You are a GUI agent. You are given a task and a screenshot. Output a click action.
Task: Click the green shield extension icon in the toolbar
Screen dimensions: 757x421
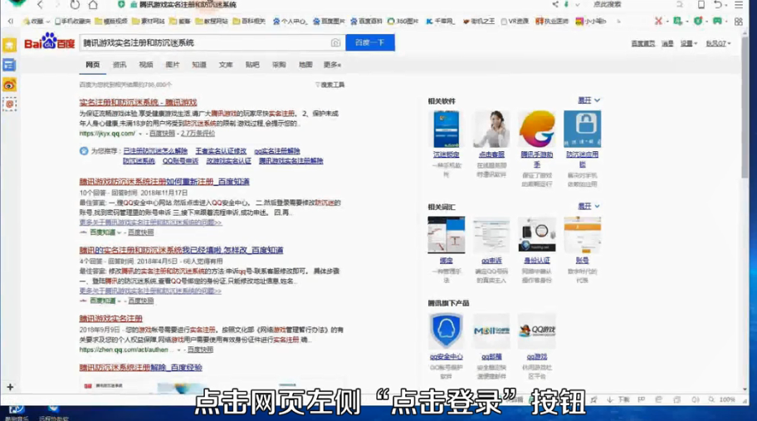pyautogui.click(x=697, y=22)
